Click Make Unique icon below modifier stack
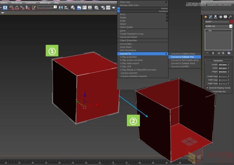Image resolution: width=234 pixels, height=165 pixels. 219,53
